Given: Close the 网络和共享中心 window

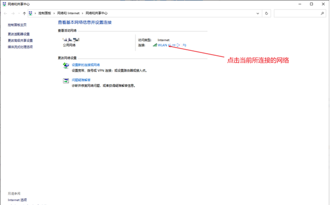Looking at the screenshot, I should [x=323, y=4].
